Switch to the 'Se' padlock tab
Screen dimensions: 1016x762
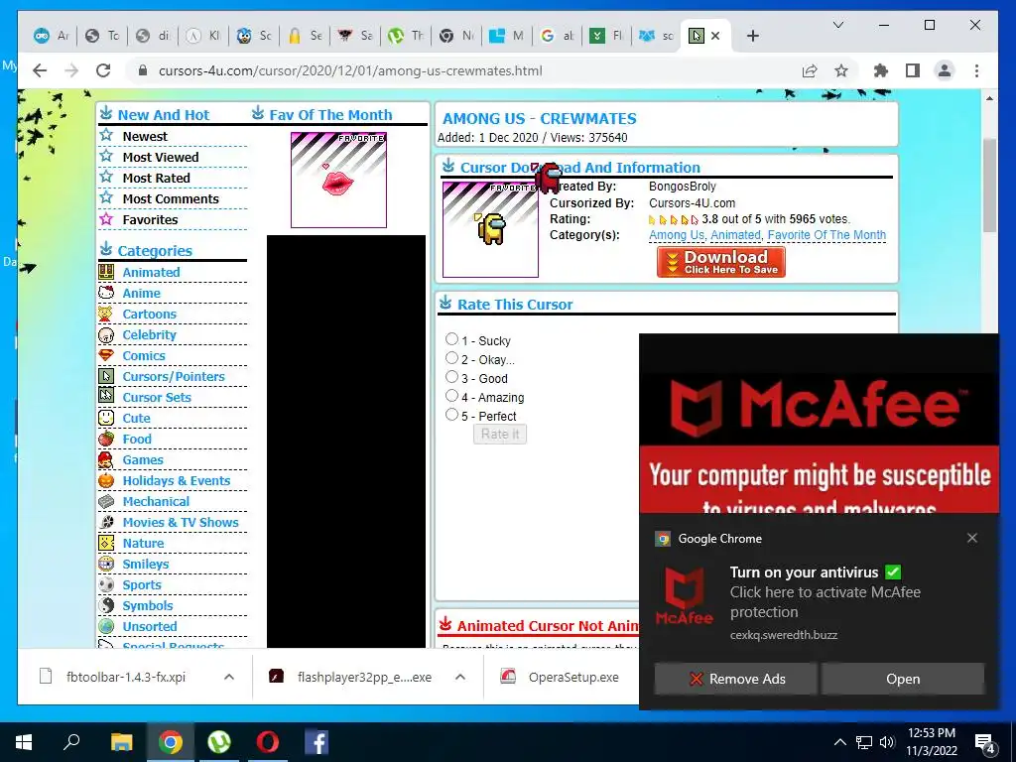305,36
